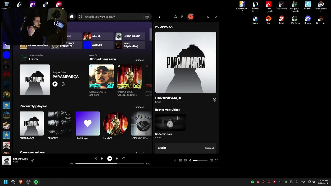Mute Spotify with the speaker icon

coord(190,160)
